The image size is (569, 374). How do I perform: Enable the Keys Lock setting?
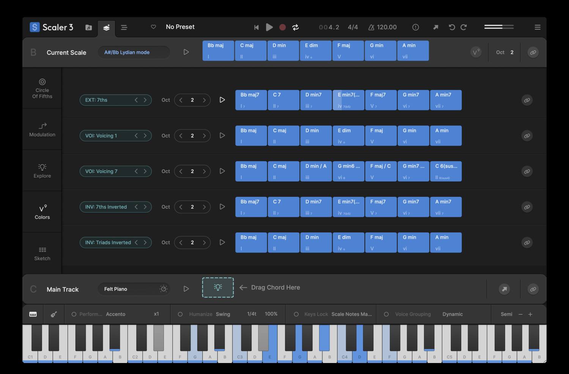click(x=296, y=314)
